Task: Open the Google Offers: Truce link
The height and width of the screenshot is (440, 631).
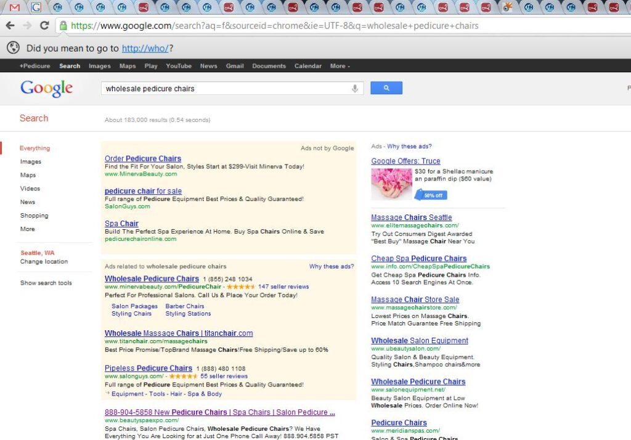Action: pos(405,161)
